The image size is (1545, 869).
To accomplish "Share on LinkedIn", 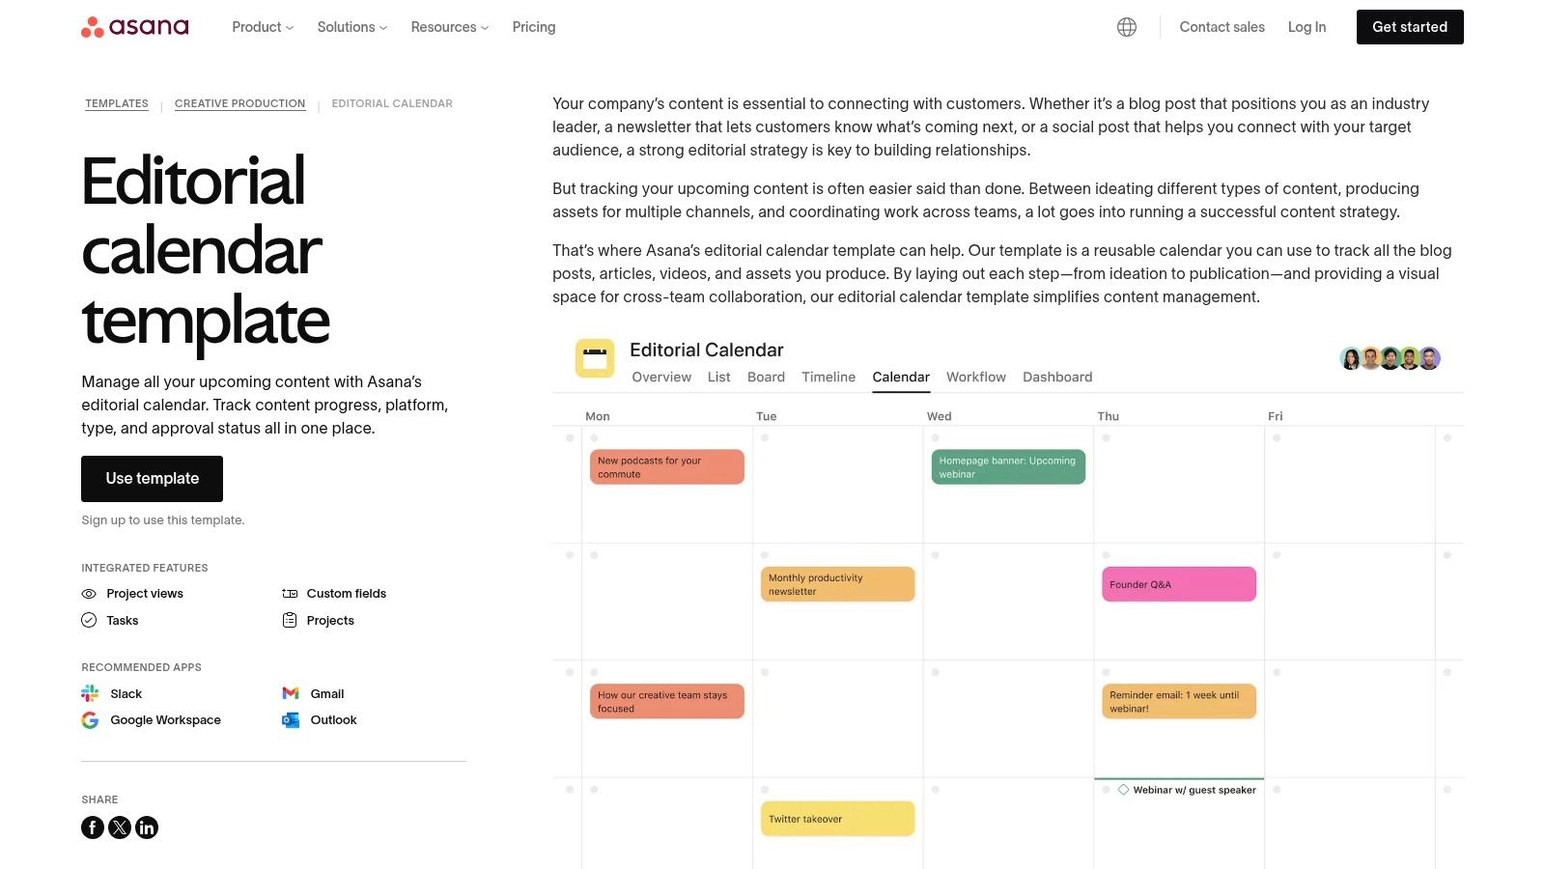I will coord(147,827).
